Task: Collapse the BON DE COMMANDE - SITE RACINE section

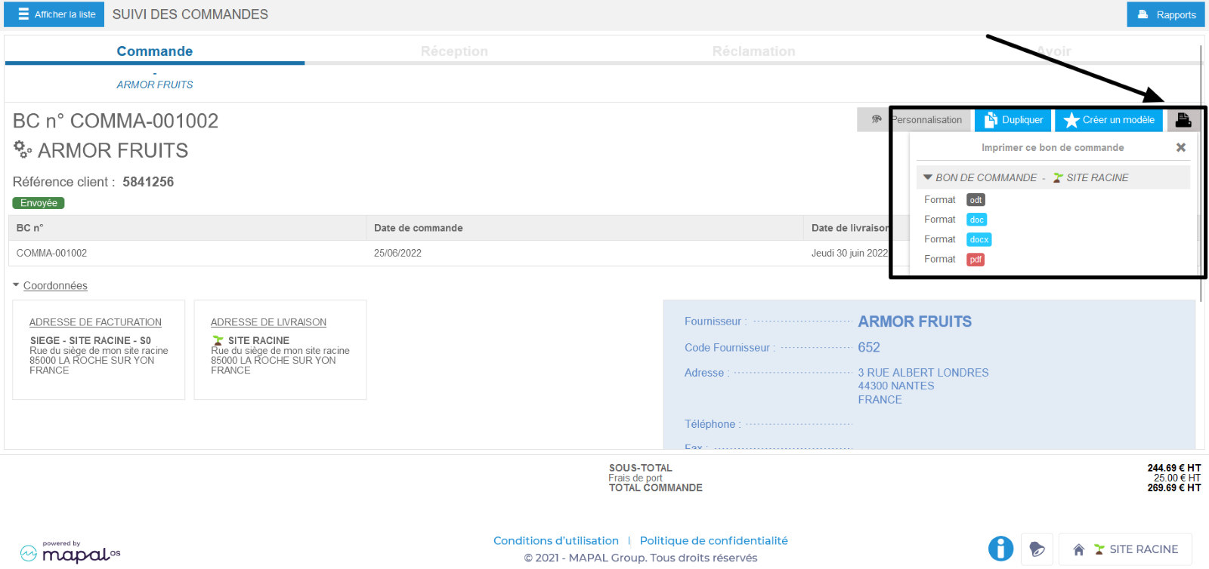Action: [x=928, y=177]
